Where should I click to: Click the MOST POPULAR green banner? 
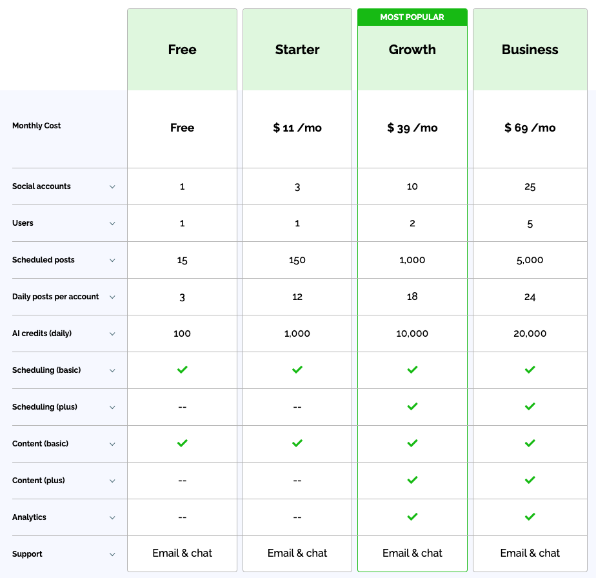pos(412,17)
